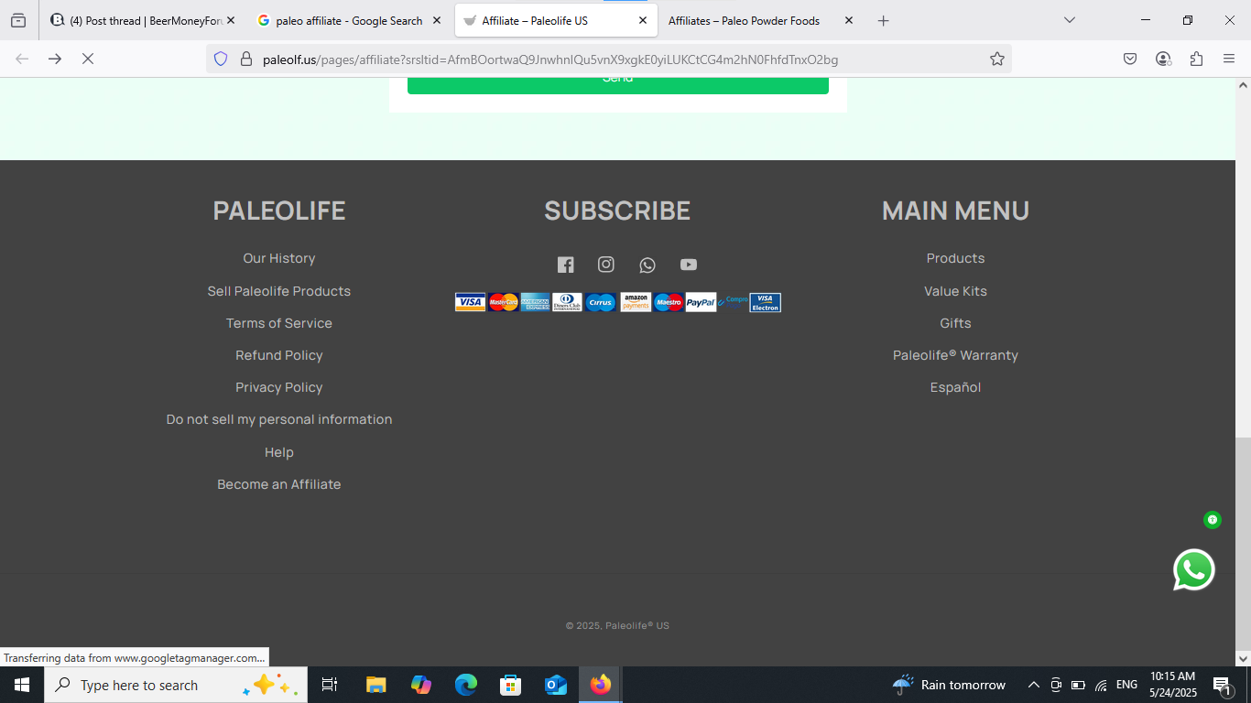Click the small green scroll-to-top badge
This screenshot has height=703, width=1251.
click(x=1213, y=520)
